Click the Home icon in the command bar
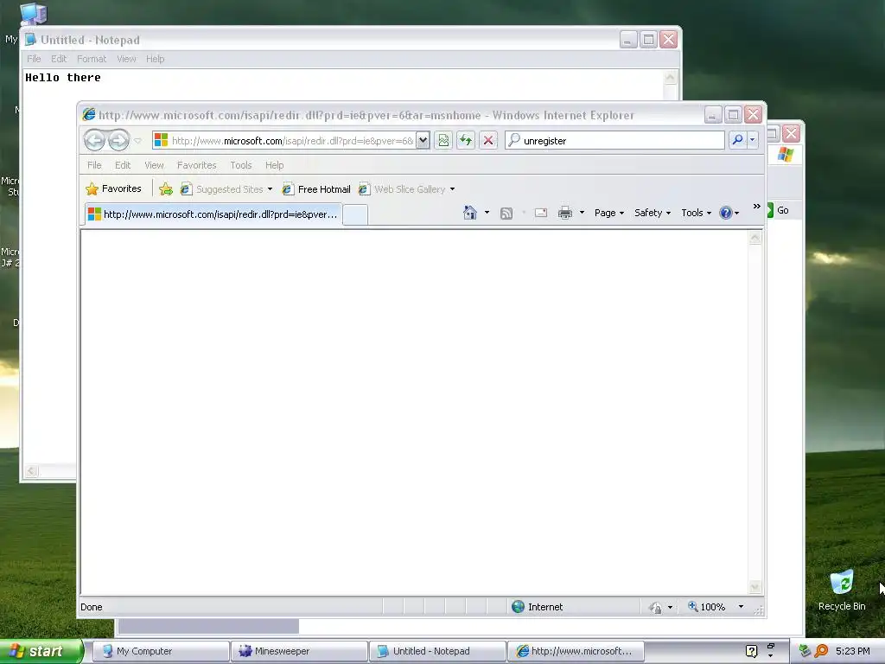This screenshot has height=664, width=885. coord(469,213)
